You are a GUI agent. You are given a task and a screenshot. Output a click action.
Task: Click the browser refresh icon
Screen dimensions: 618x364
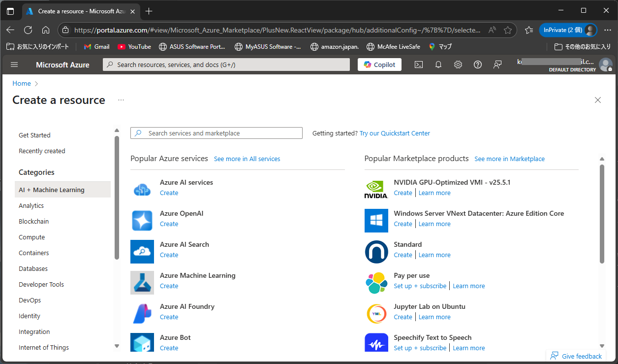[28, 30]
